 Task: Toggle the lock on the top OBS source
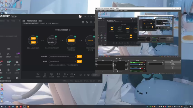click(x=128, y=62)
